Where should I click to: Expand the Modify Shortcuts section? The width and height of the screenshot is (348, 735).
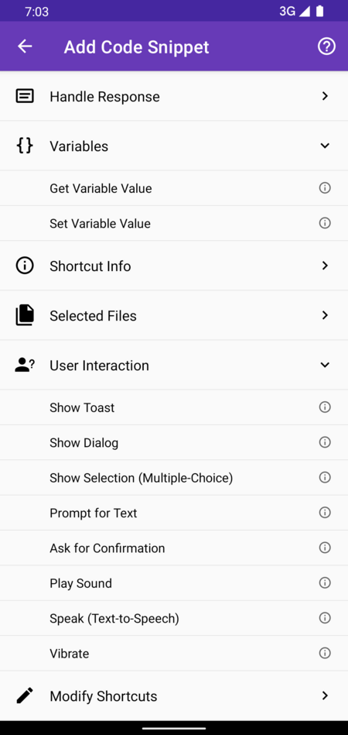tap(174, 696)
